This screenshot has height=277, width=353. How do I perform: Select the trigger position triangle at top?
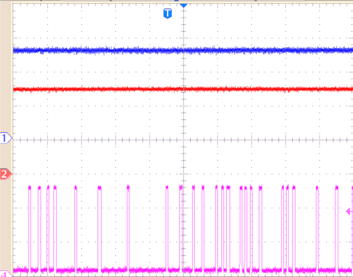183,5
